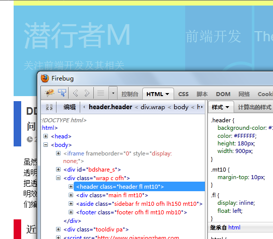This screenshot has width=273, height=239.
Task: Click the multi-line command lines icon
Action: pyautogui.click(x=100, y=93)
